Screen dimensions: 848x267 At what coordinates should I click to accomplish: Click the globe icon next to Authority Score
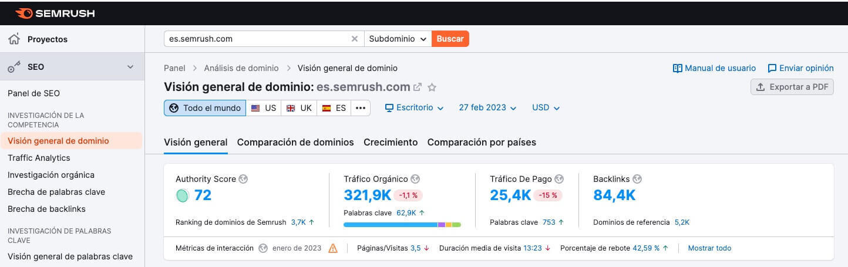coord(243,179)
